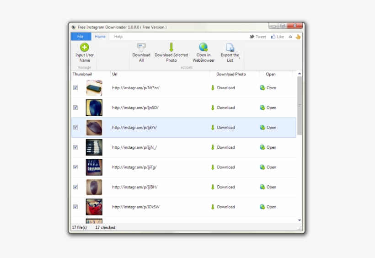Open the File menu tab
Screen dimensions: 375x258
[x=81, y=37]
